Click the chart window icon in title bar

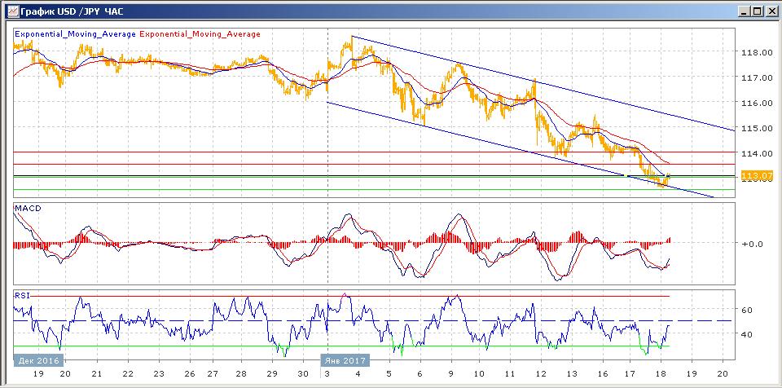[x=9, y=10]
